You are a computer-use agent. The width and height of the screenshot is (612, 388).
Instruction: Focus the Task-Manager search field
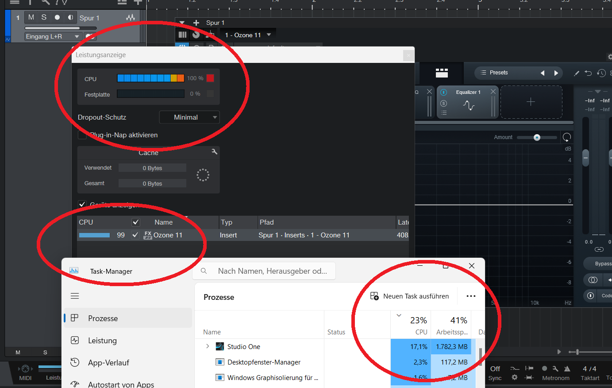click(264, 271)
